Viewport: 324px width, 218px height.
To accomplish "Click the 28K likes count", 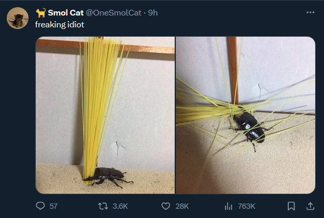I will click(182, 206).
